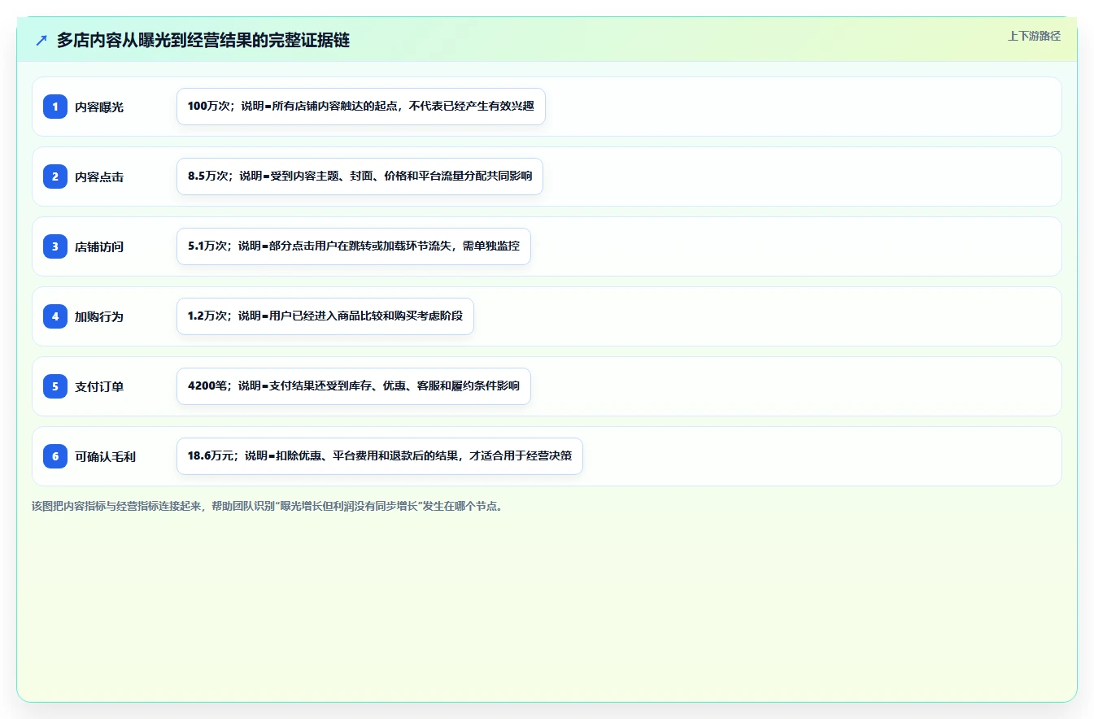The width and height of the screenshot is (1094, 719).
Task: Click the footer note starting with 该图把内容指标
Action: [x=268, y=506]
